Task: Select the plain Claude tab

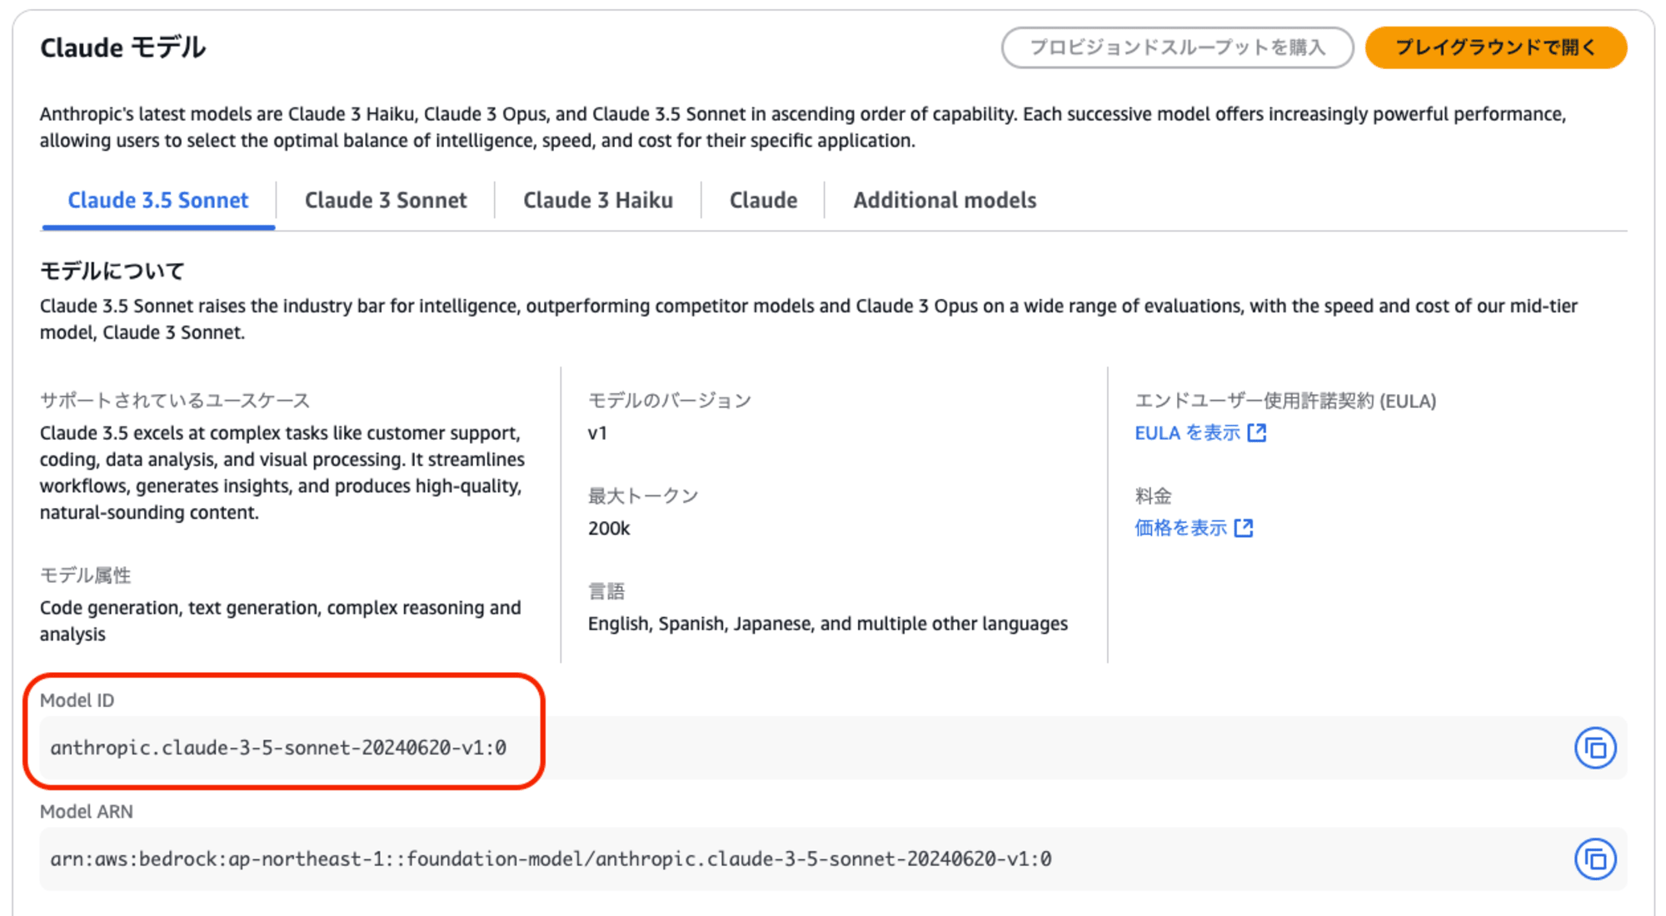Action: (763, 201)
